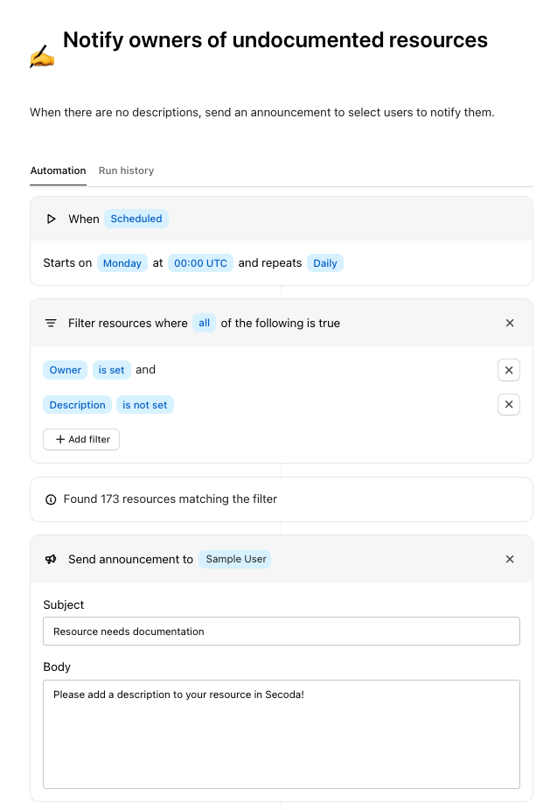Click the play icon beside When
Screen dimensions: 550x810
click(x=51, y=219)
